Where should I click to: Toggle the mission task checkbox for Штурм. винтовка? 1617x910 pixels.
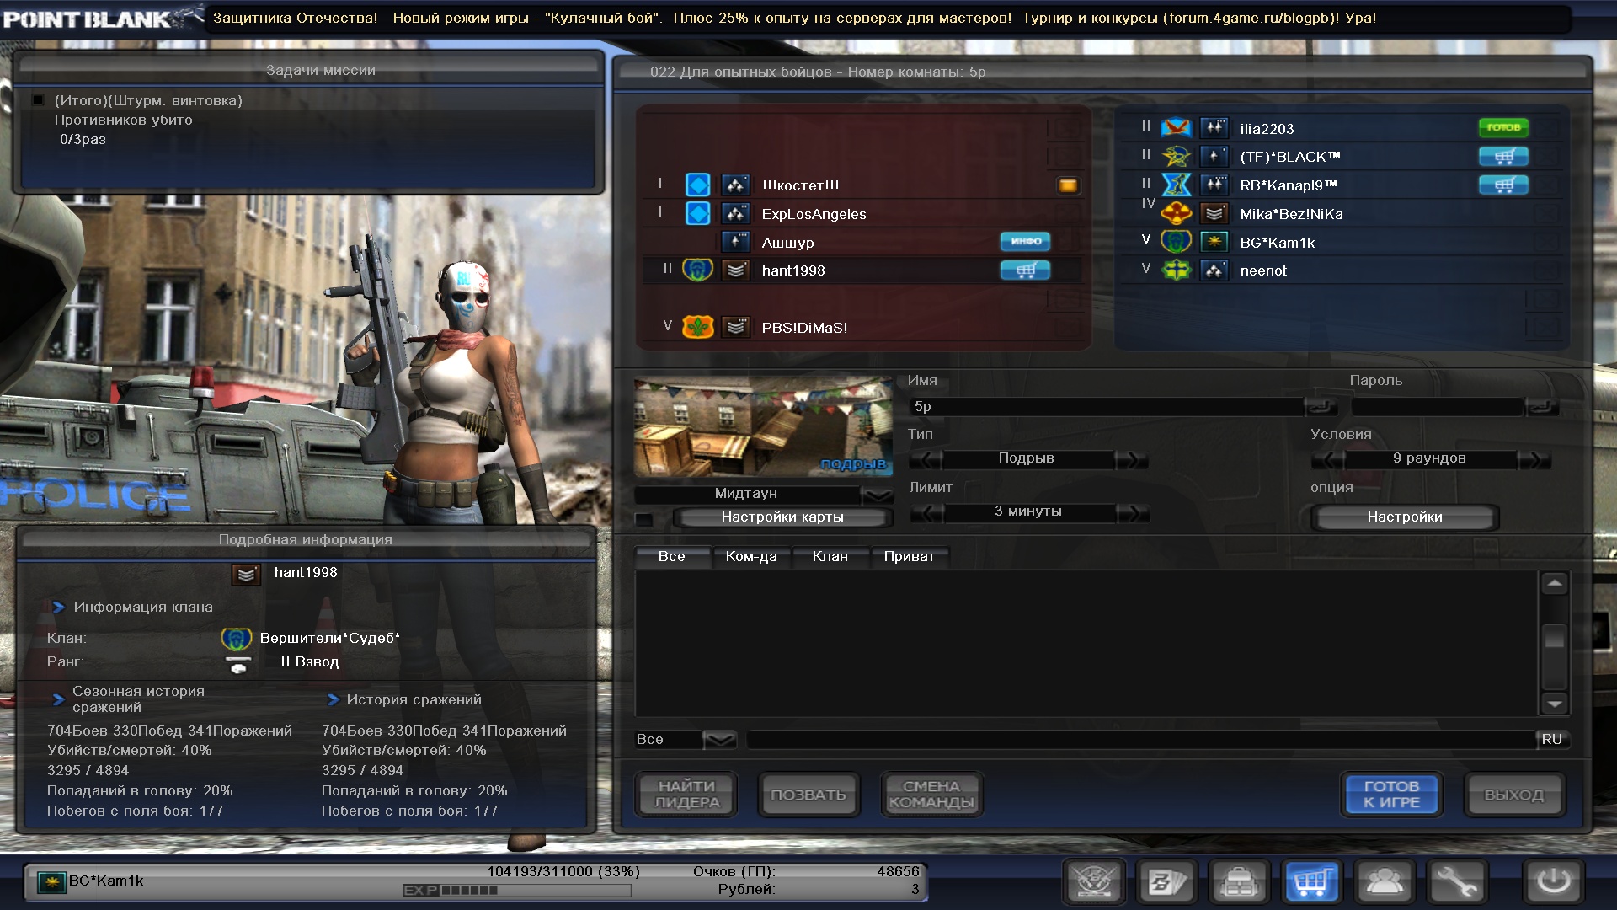[38, 100]
